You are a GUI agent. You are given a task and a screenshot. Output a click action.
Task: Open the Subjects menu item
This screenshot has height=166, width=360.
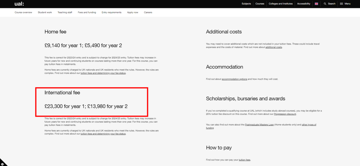coord(246,4)
